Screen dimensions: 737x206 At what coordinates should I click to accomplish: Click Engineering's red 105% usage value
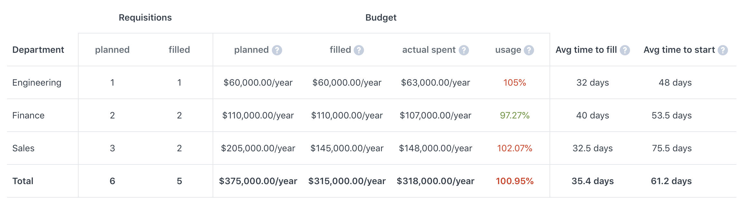tap(514, 83)
